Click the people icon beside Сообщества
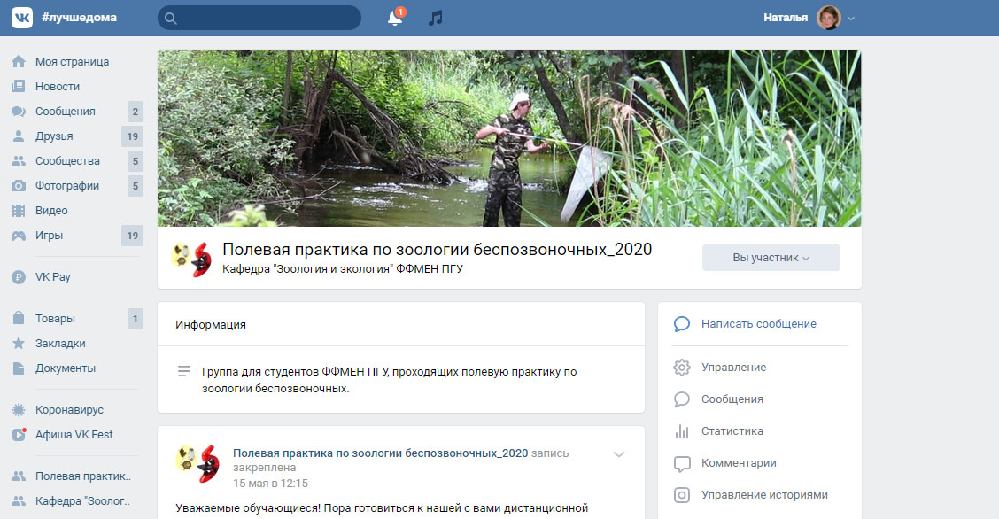 (19, 161)
